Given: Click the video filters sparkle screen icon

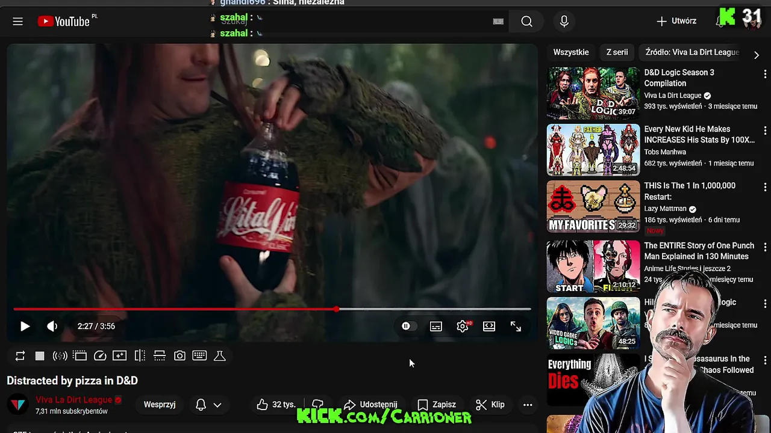Looking at the screenshot, I should (120, 356).
